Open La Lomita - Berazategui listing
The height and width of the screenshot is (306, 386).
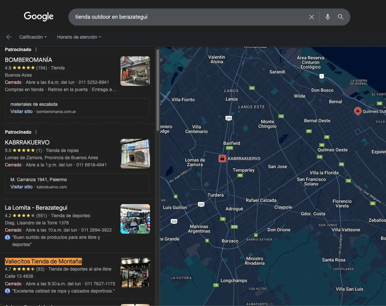pos(36,208)
